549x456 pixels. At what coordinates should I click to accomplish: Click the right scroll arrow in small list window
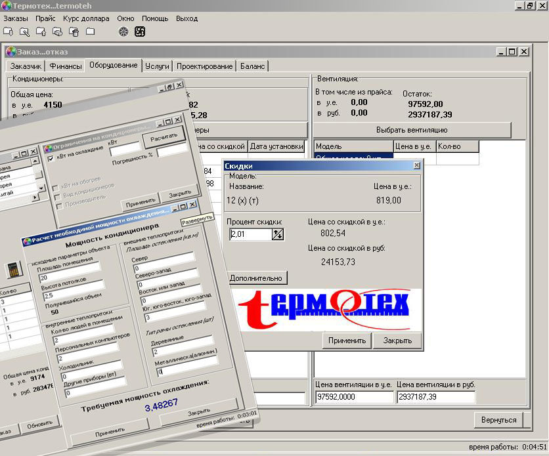click(x=34, y=197)
